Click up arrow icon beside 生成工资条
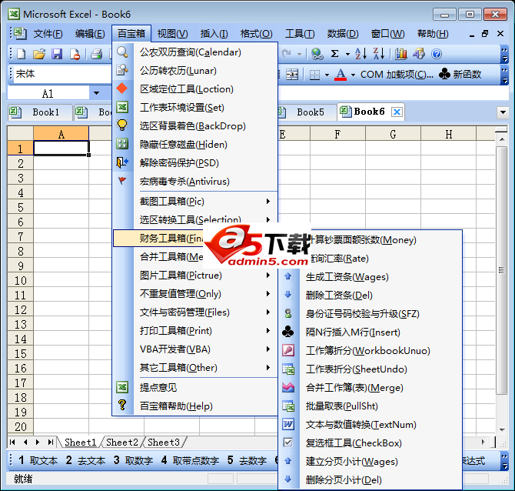 coord(288,276)
